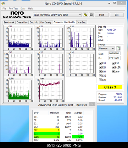Click the E32 error graph
The height and width of the screenshot is (148, 128).
[80, 64]
